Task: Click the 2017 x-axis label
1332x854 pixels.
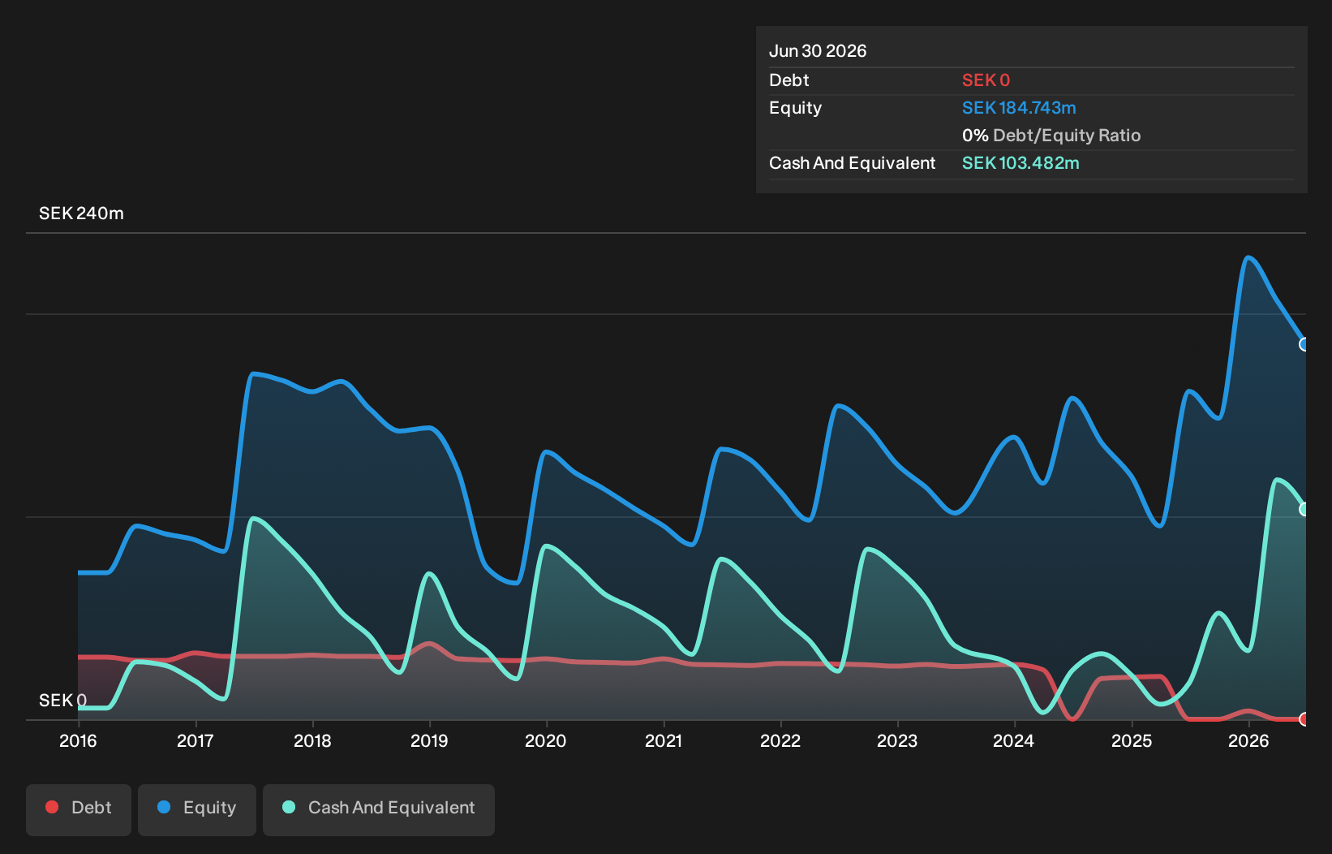Action: 196,740
